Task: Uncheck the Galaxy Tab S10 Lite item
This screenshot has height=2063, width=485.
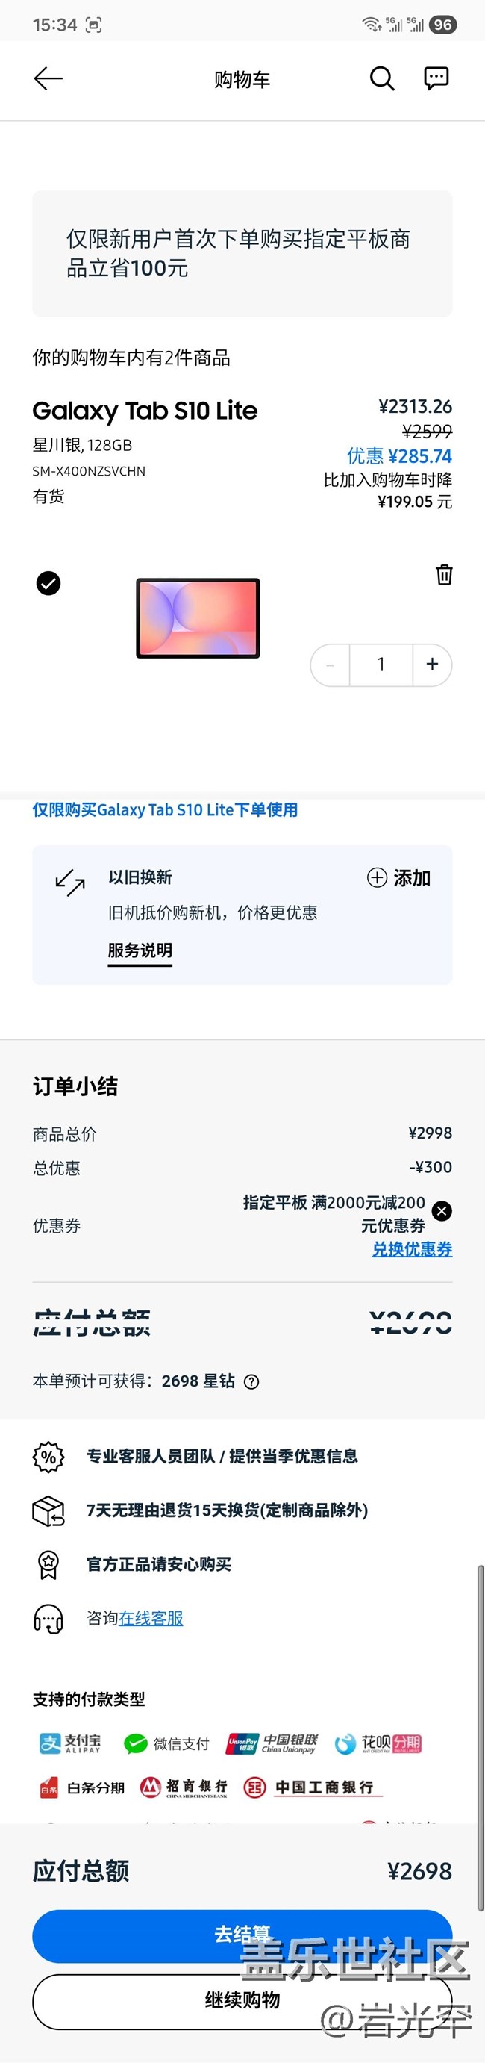Action: [x=48, y=584]
